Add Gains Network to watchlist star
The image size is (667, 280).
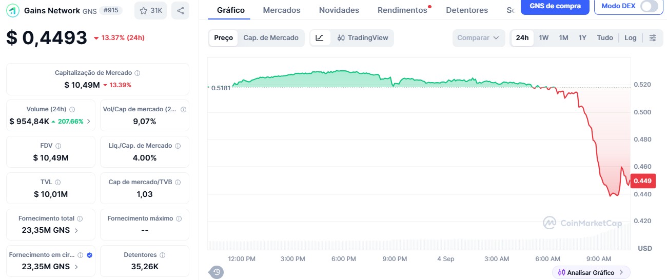point(144,10)
